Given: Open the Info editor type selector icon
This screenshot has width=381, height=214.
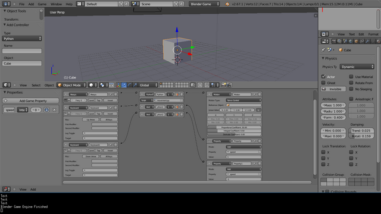Looking at the screenshot, I should (7, 4).
